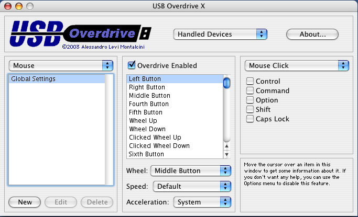Open the Mouse device type dropdown
This screenshot has height=217, width=358.
tap(61, 65)
